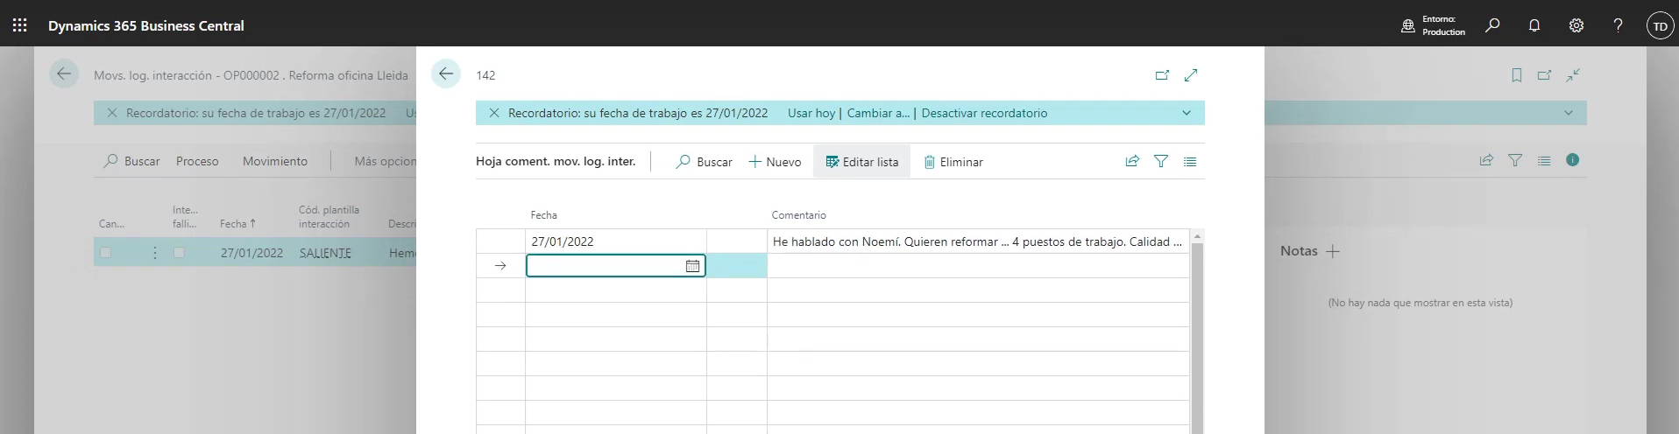
Task: Click the Usar hoy link
Action: [x=811, y=113]
